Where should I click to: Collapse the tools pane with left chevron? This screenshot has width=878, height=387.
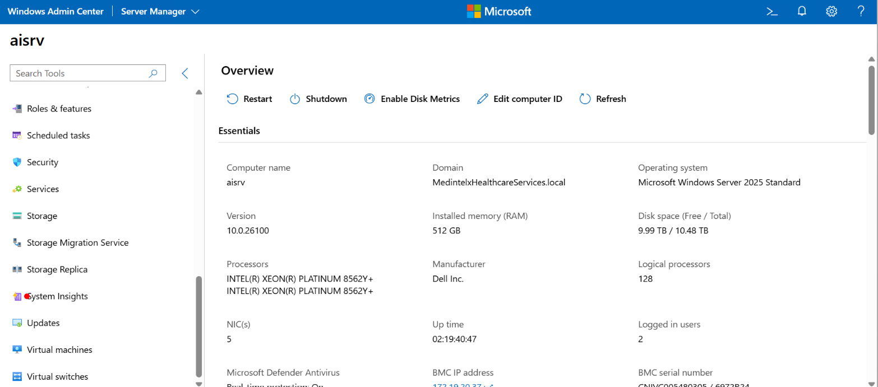pyautogui.click(x=184, y=73)
